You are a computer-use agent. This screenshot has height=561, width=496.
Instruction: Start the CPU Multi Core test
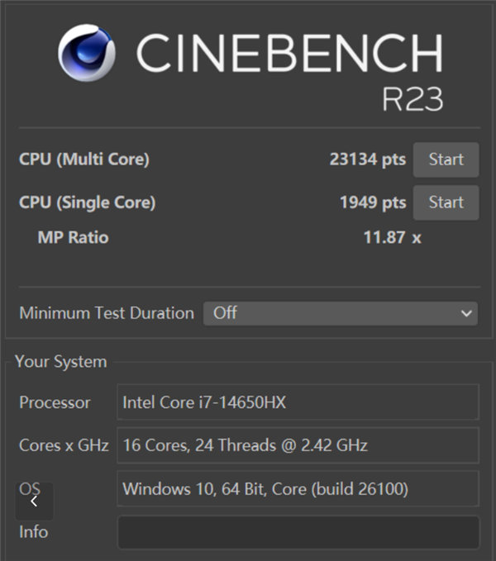(446, 159)
